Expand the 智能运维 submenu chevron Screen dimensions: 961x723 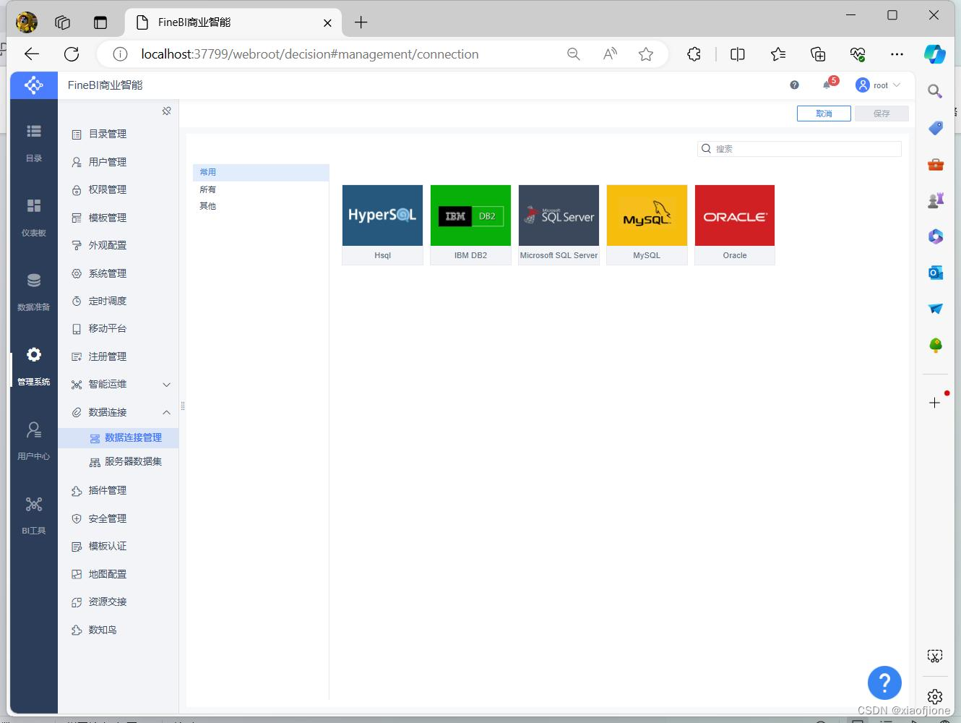pyautogui.click(x=166, y=385)
